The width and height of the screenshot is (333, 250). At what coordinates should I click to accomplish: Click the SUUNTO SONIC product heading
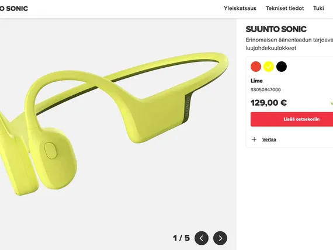tap(276, 29)
